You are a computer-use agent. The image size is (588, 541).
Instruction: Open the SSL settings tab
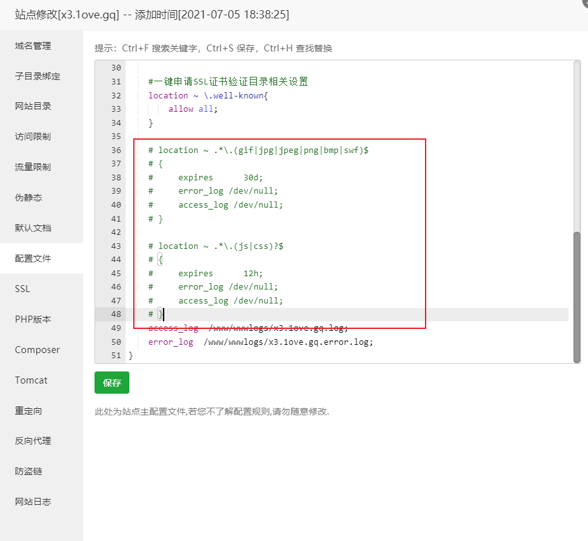point(22,289)
